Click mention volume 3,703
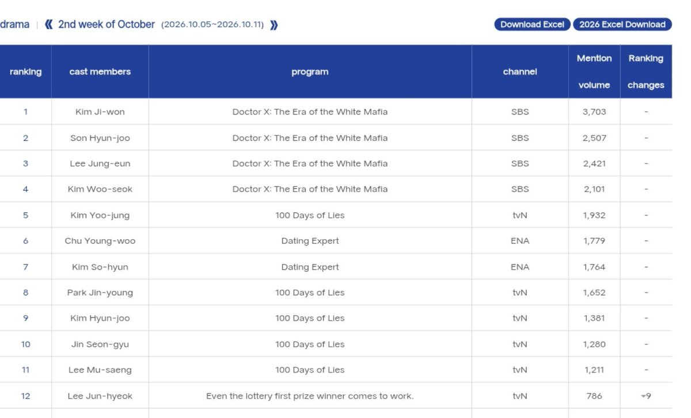The image size is (691, 418). [594, 112]
